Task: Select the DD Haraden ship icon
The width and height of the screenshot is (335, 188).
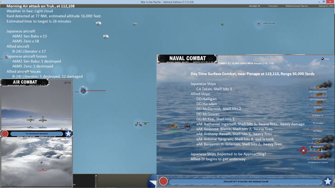Action: [318, 119]
